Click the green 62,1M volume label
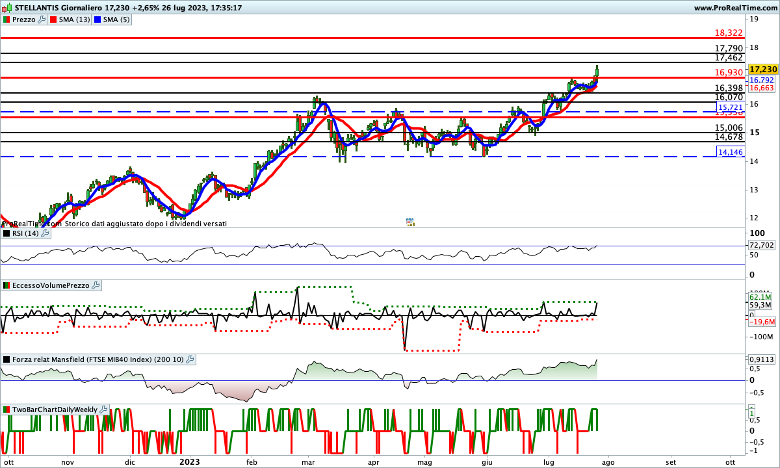This screenshot has width=780, height=468. [x=760, y=297]
